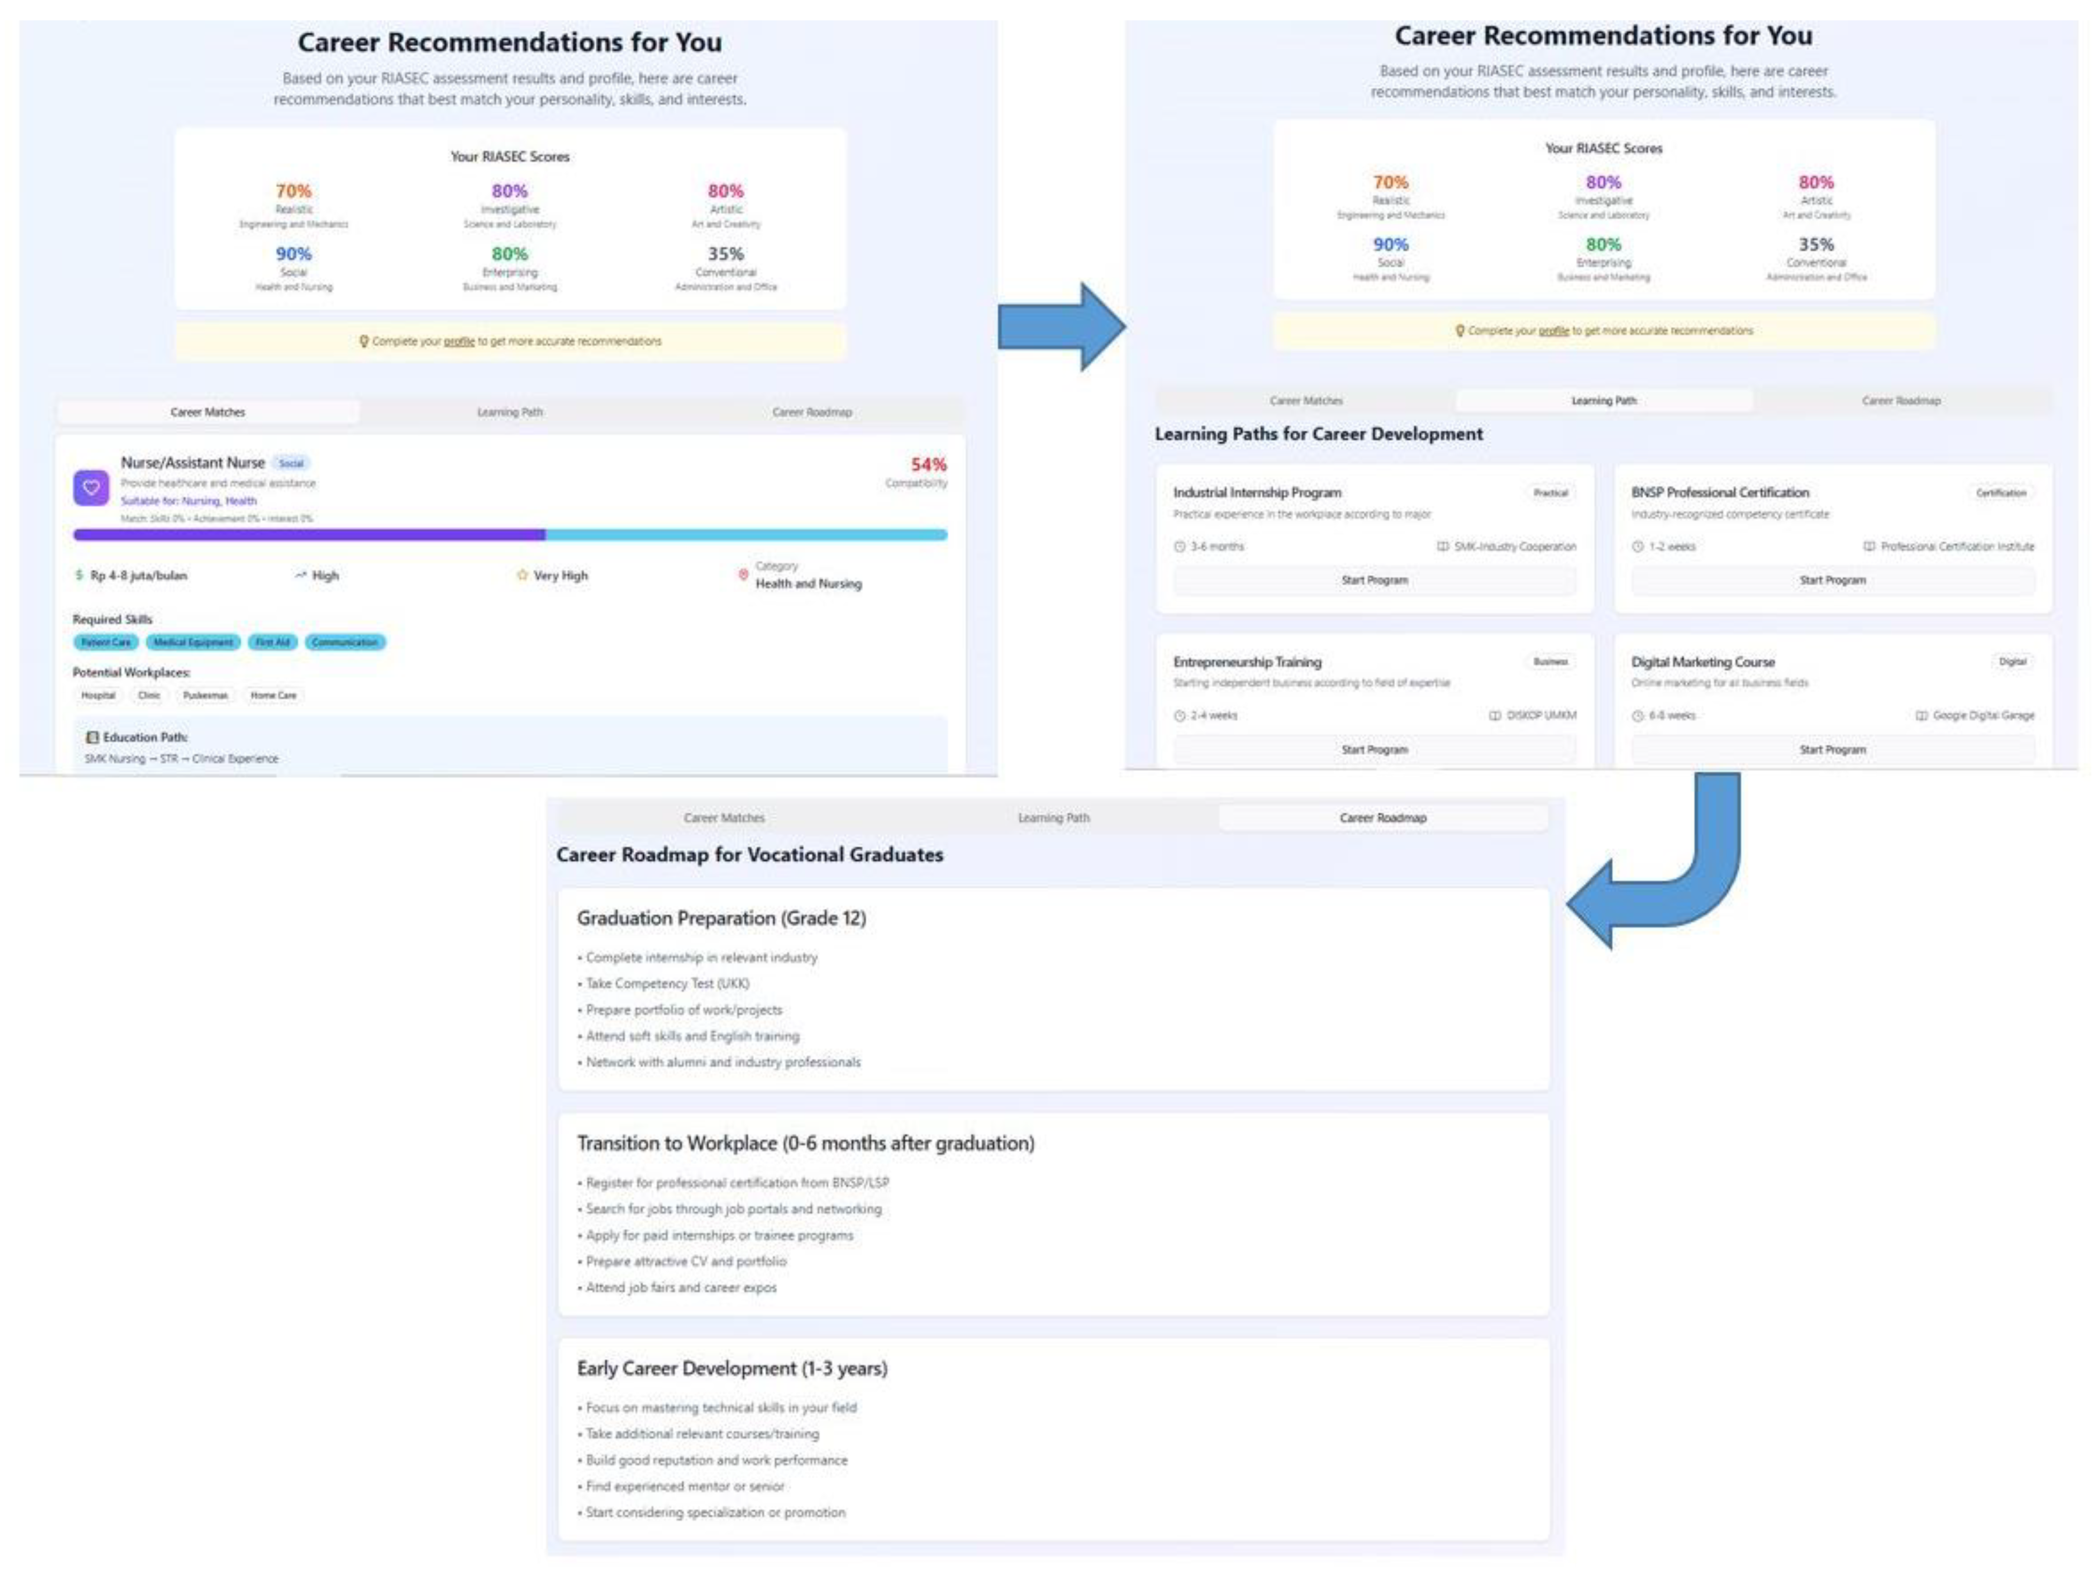Click the trend icon next to High

pos(299,575)
